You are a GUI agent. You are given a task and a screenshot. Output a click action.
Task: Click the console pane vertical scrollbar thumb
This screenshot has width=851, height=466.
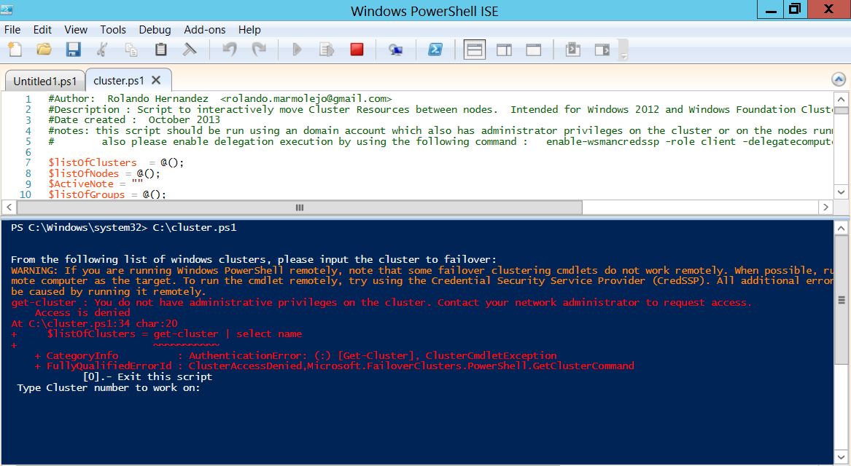pos(841,300)
